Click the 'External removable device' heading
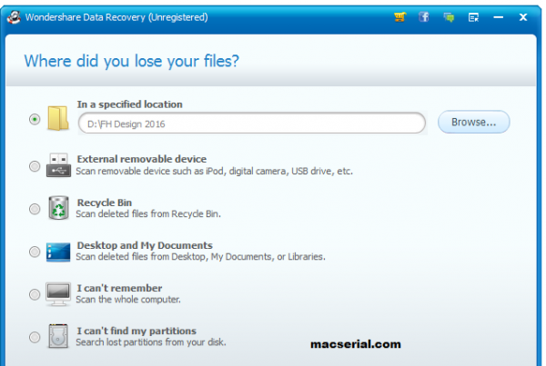The image size is (546, 366). pyautogui.click(x=142, y=159)
